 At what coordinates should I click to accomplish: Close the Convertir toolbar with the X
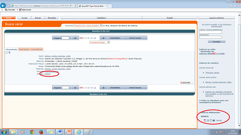coord(2,10)
